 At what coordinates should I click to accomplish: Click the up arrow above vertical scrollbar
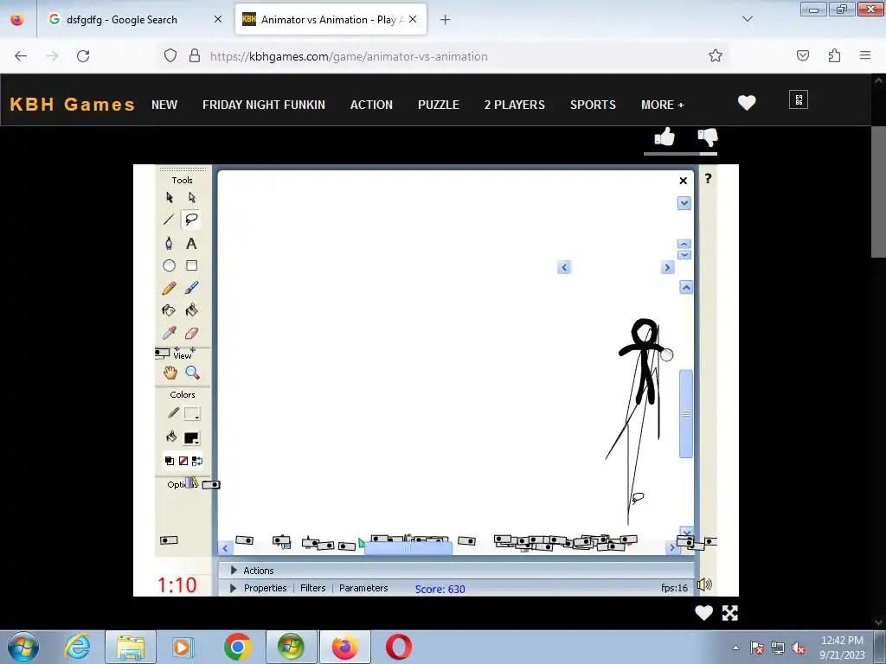click(x=686, y=287)
